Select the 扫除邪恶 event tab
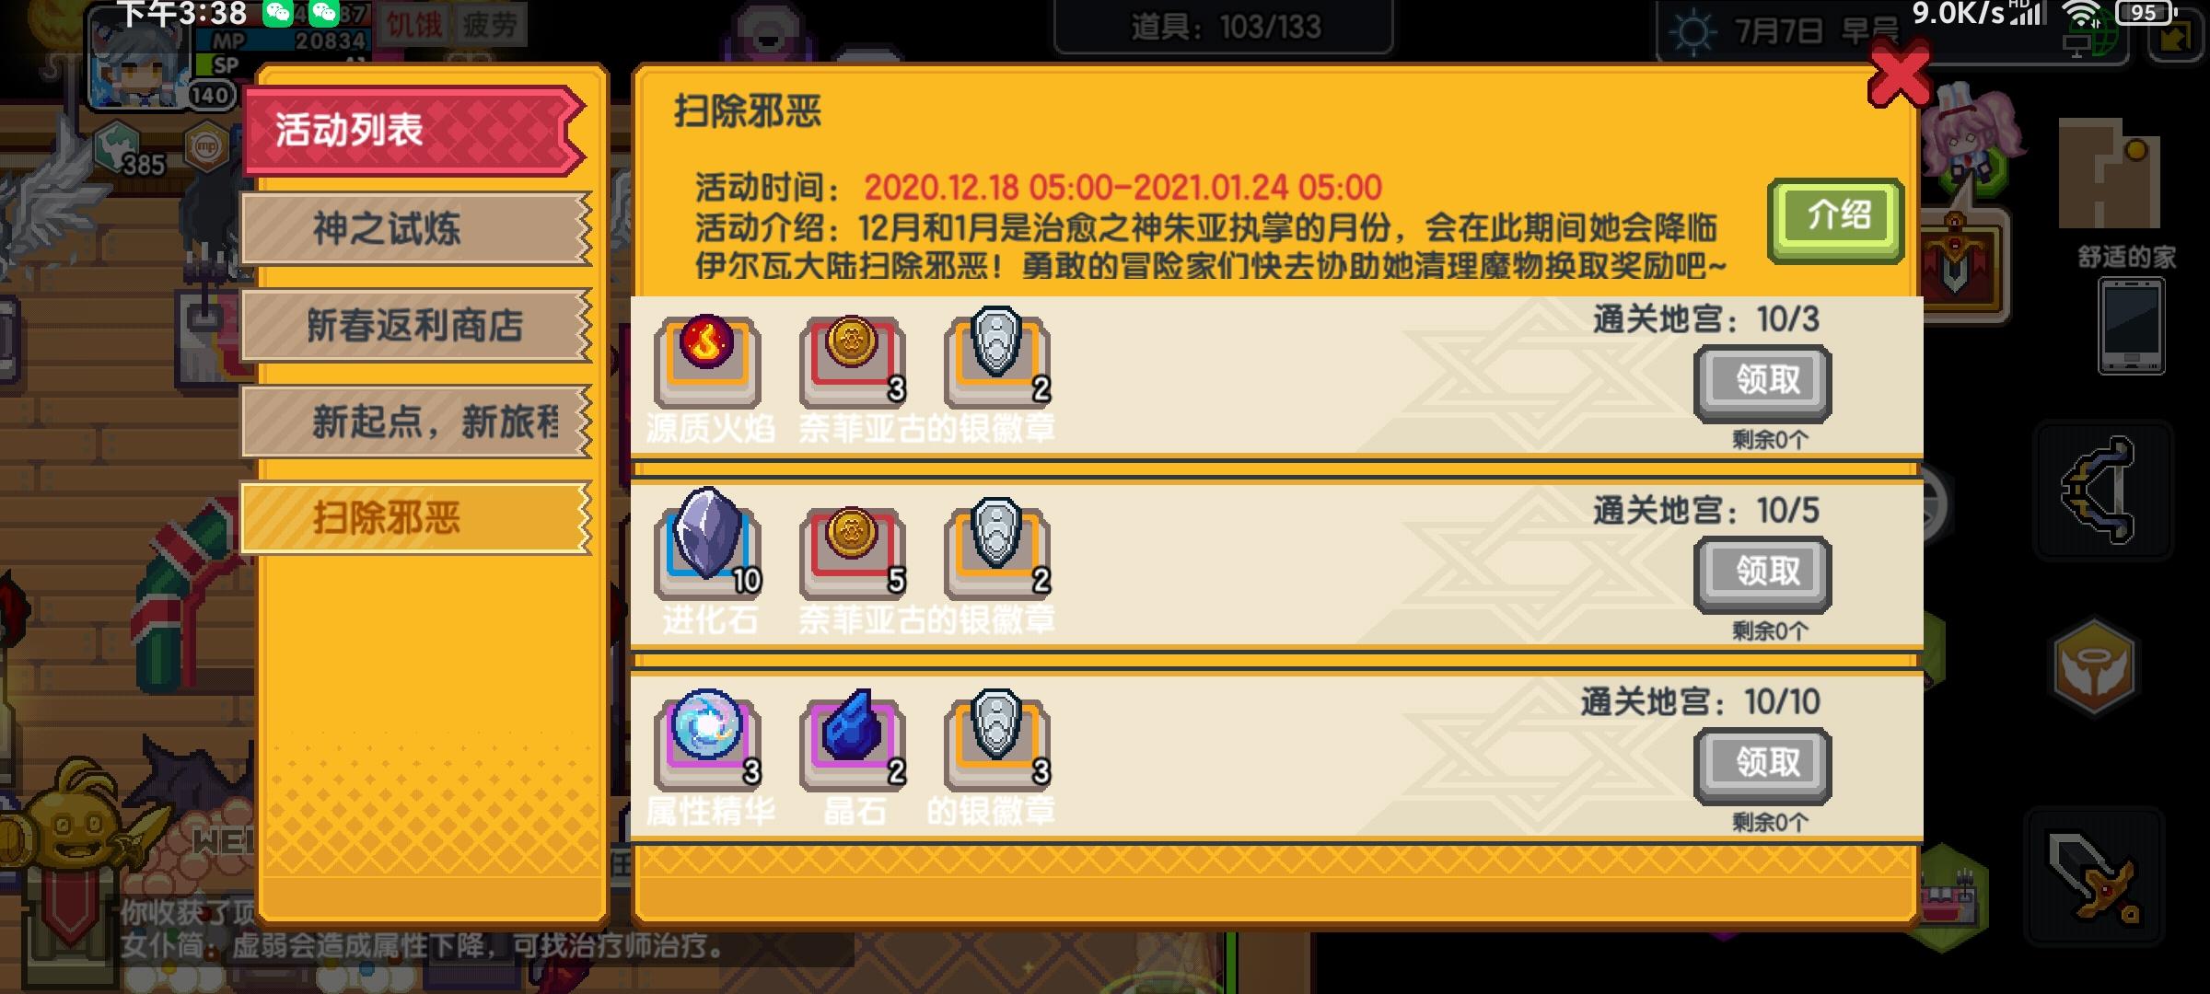This screenshot has height=994, width=2210. tap(415, 518)
